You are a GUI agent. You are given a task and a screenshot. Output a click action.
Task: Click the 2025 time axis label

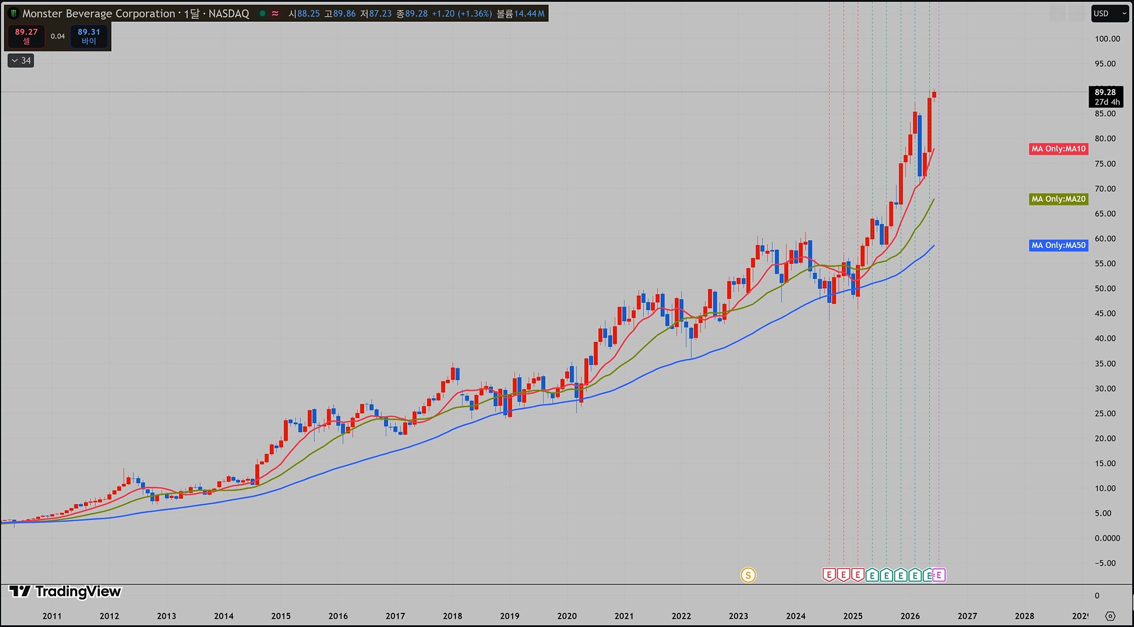(853, 616)
